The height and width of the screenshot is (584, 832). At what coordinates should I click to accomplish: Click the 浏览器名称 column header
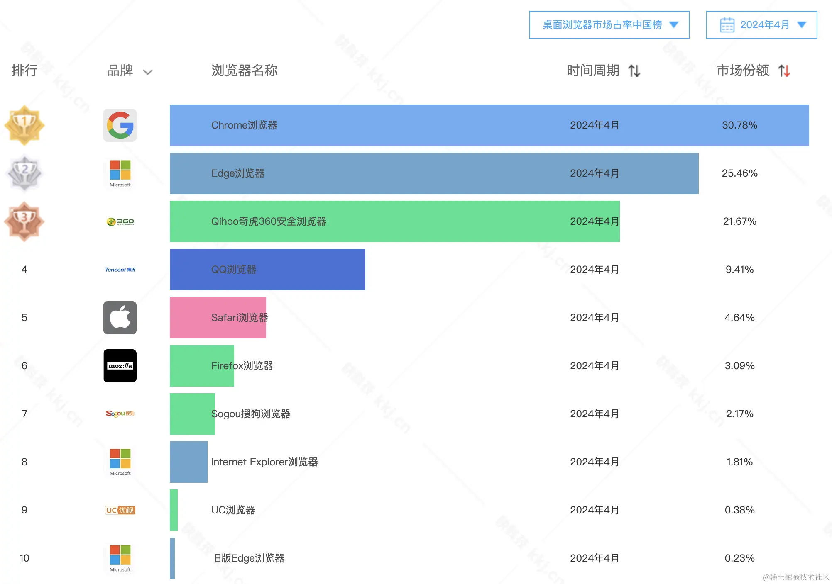[x=244, y=71]
